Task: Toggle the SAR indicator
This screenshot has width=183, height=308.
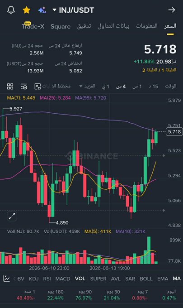Action: tap(130, 279)
